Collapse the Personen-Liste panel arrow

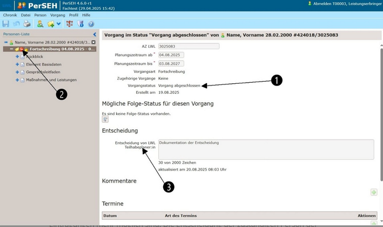point(94,34)
